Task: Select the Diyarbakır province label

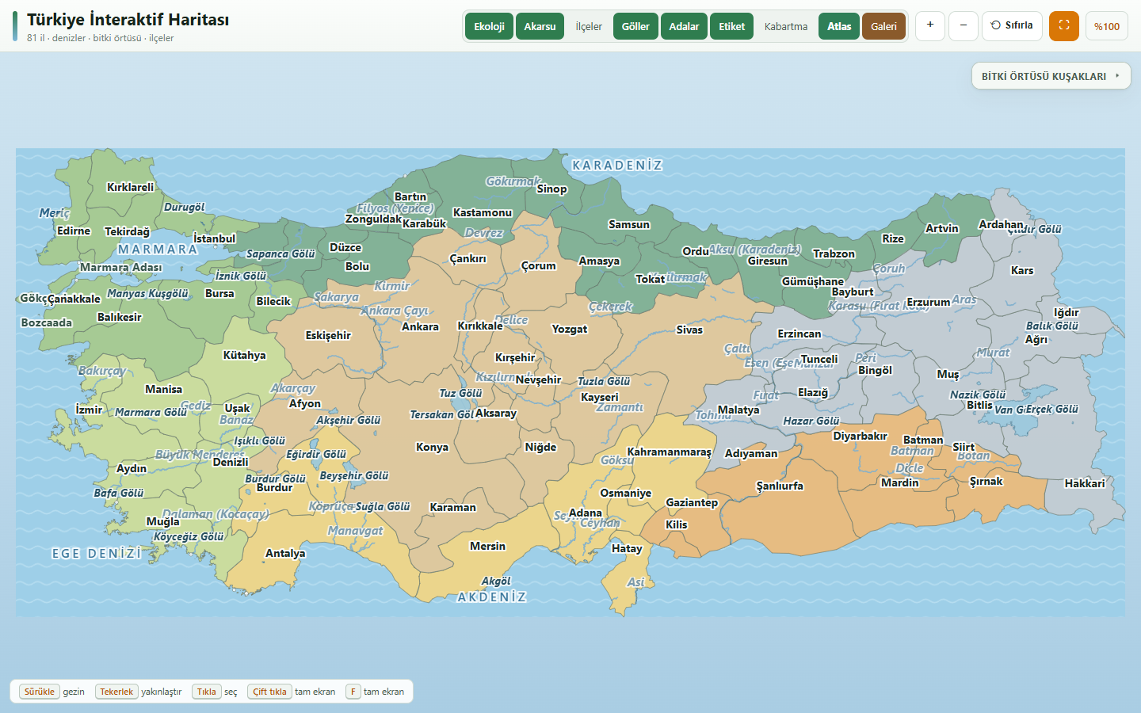Action: pyautogui.click(x=861, y=436)
